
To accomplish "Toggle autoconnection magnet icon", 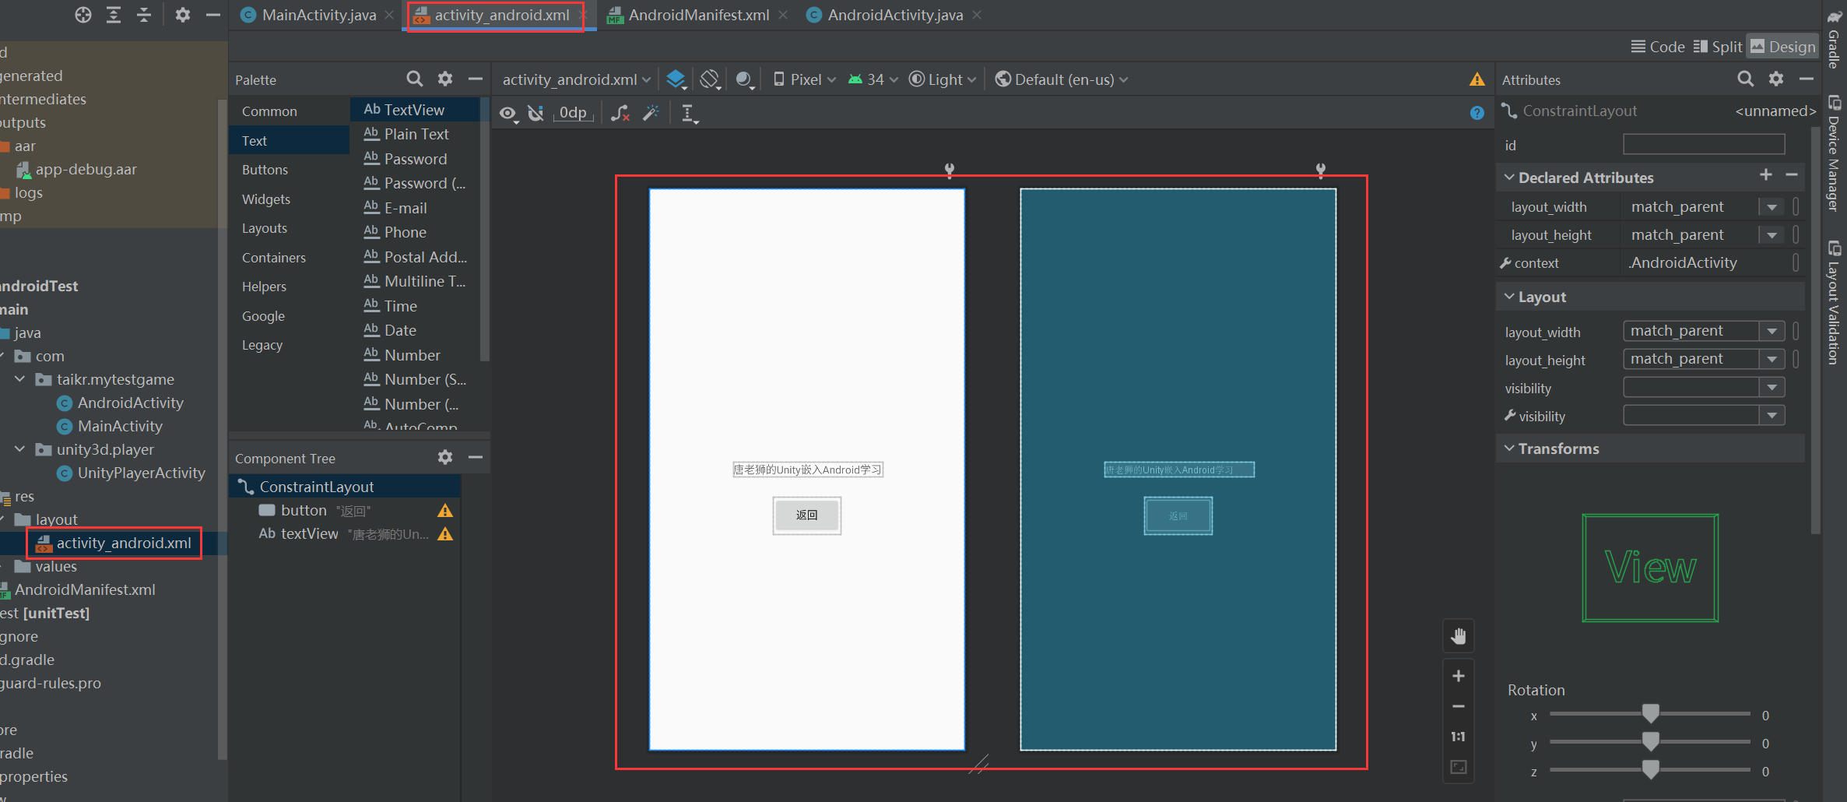I will pyautogui.click(x=536, y=114).
